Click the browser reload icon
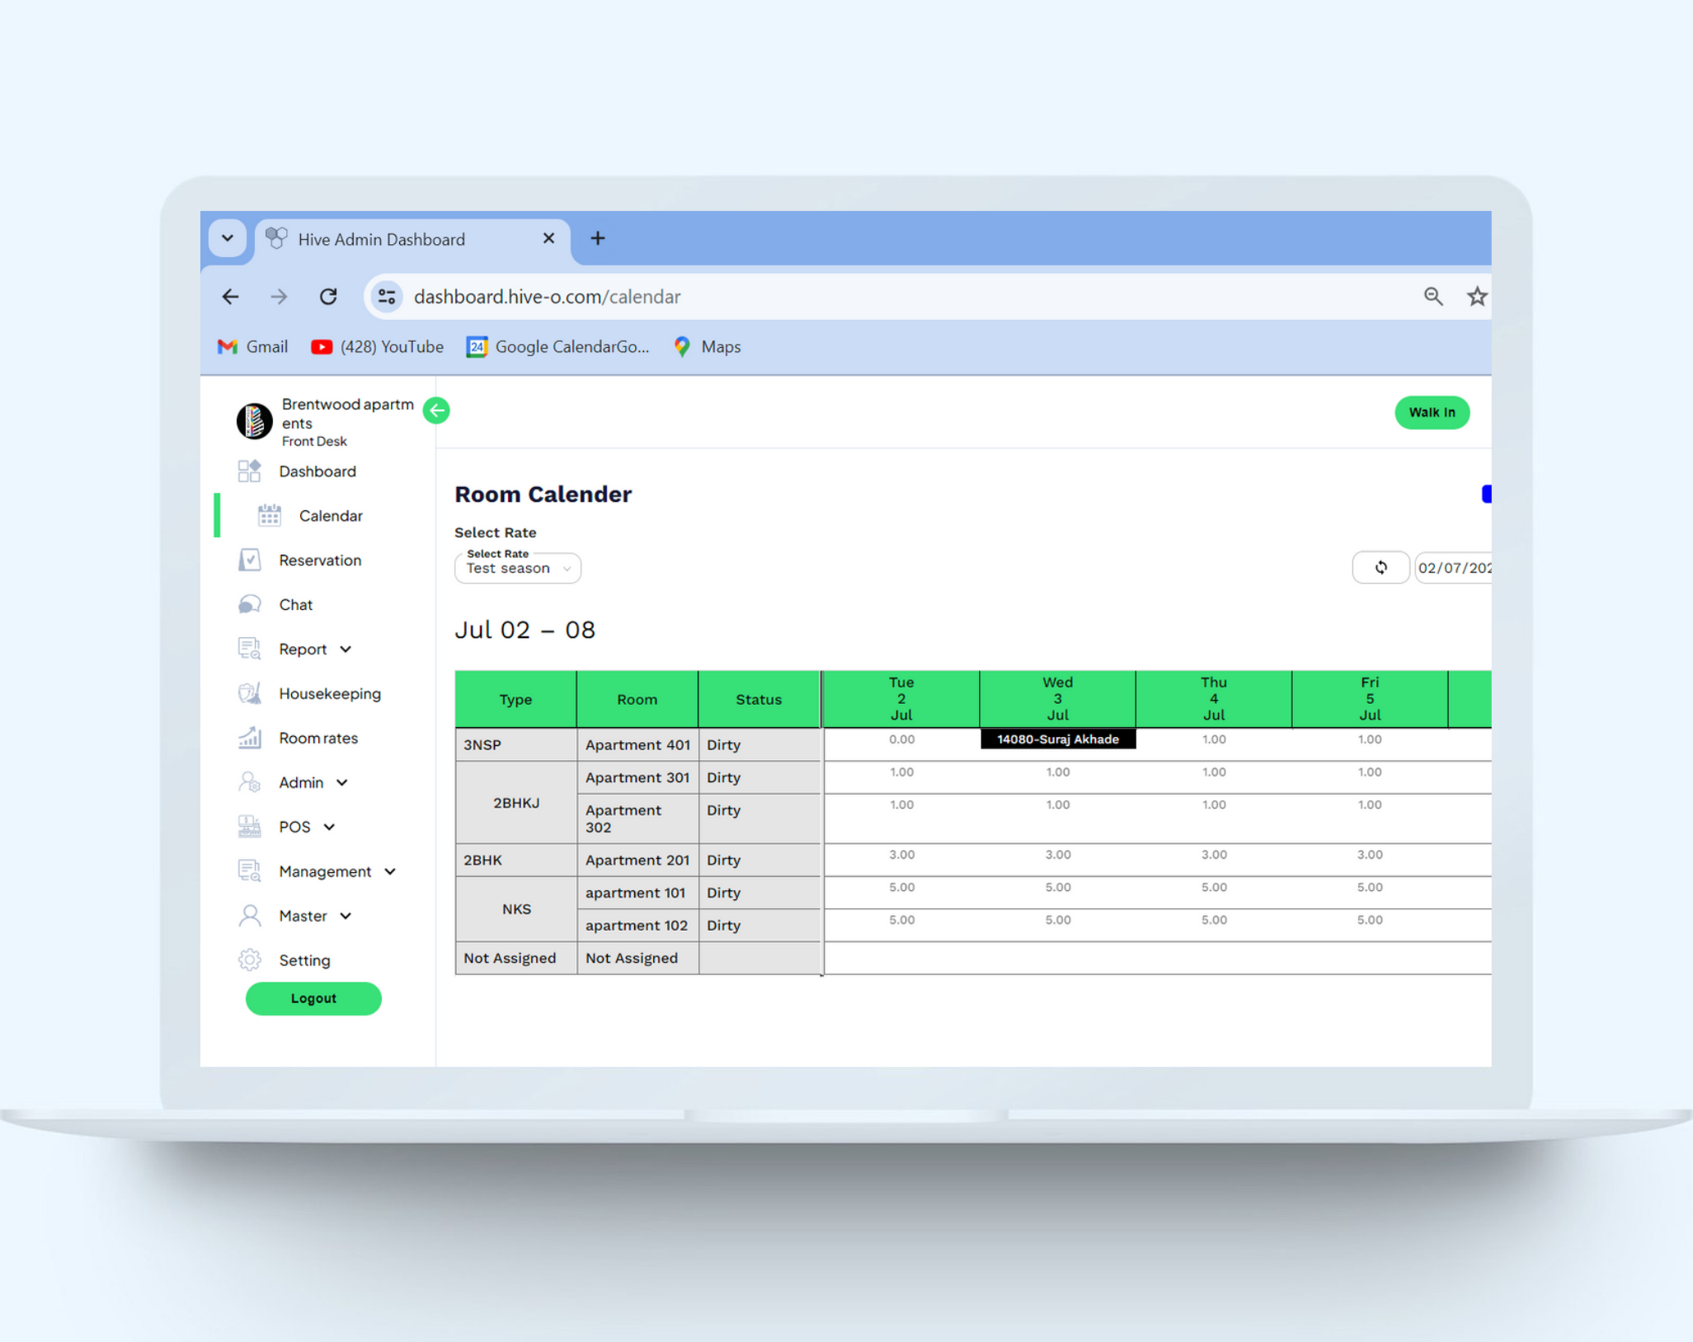 (328, 297)
